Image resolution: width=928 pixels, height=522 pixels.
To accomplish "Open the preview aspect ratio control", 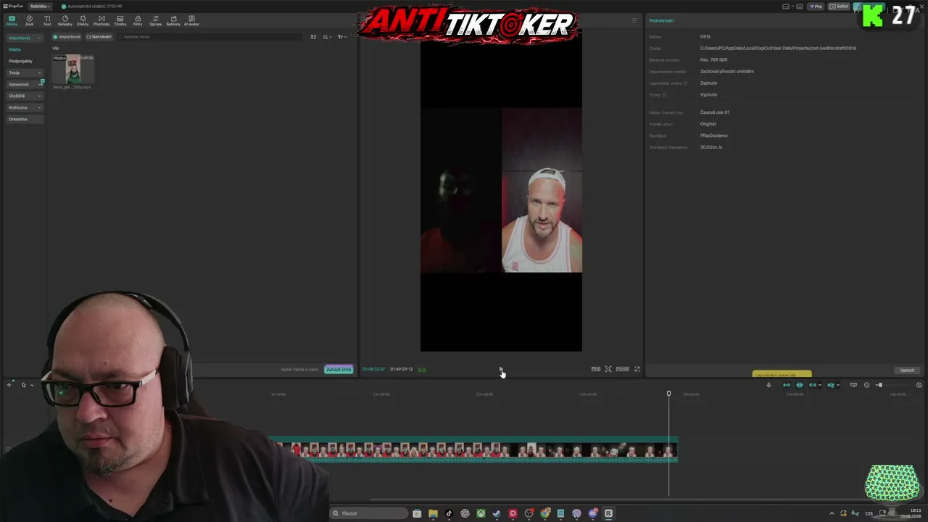I will click(x=622, y=369).
